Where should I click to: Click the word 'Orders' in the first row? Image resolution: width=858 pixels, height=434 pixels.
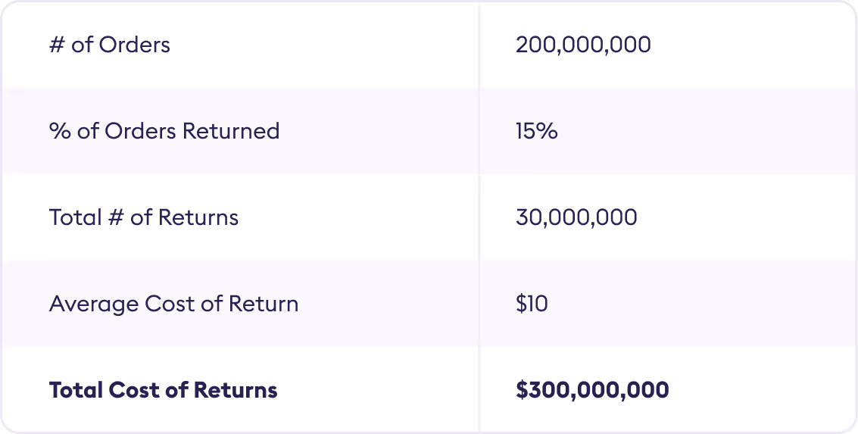point(137,45)
